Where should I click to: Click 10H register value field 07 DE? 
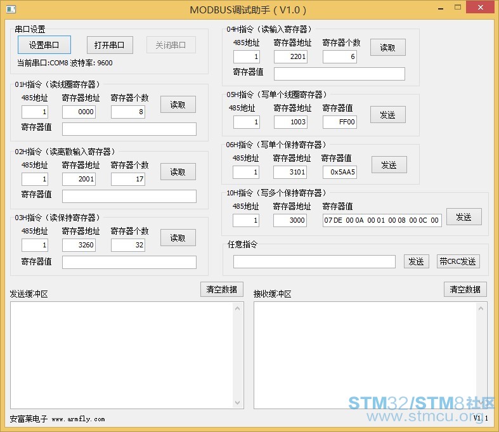tap(382, 220)
